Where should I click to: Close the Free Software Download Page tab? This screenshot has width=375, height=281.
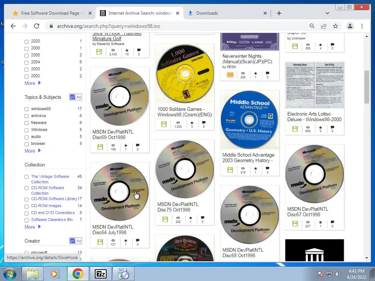90,14
